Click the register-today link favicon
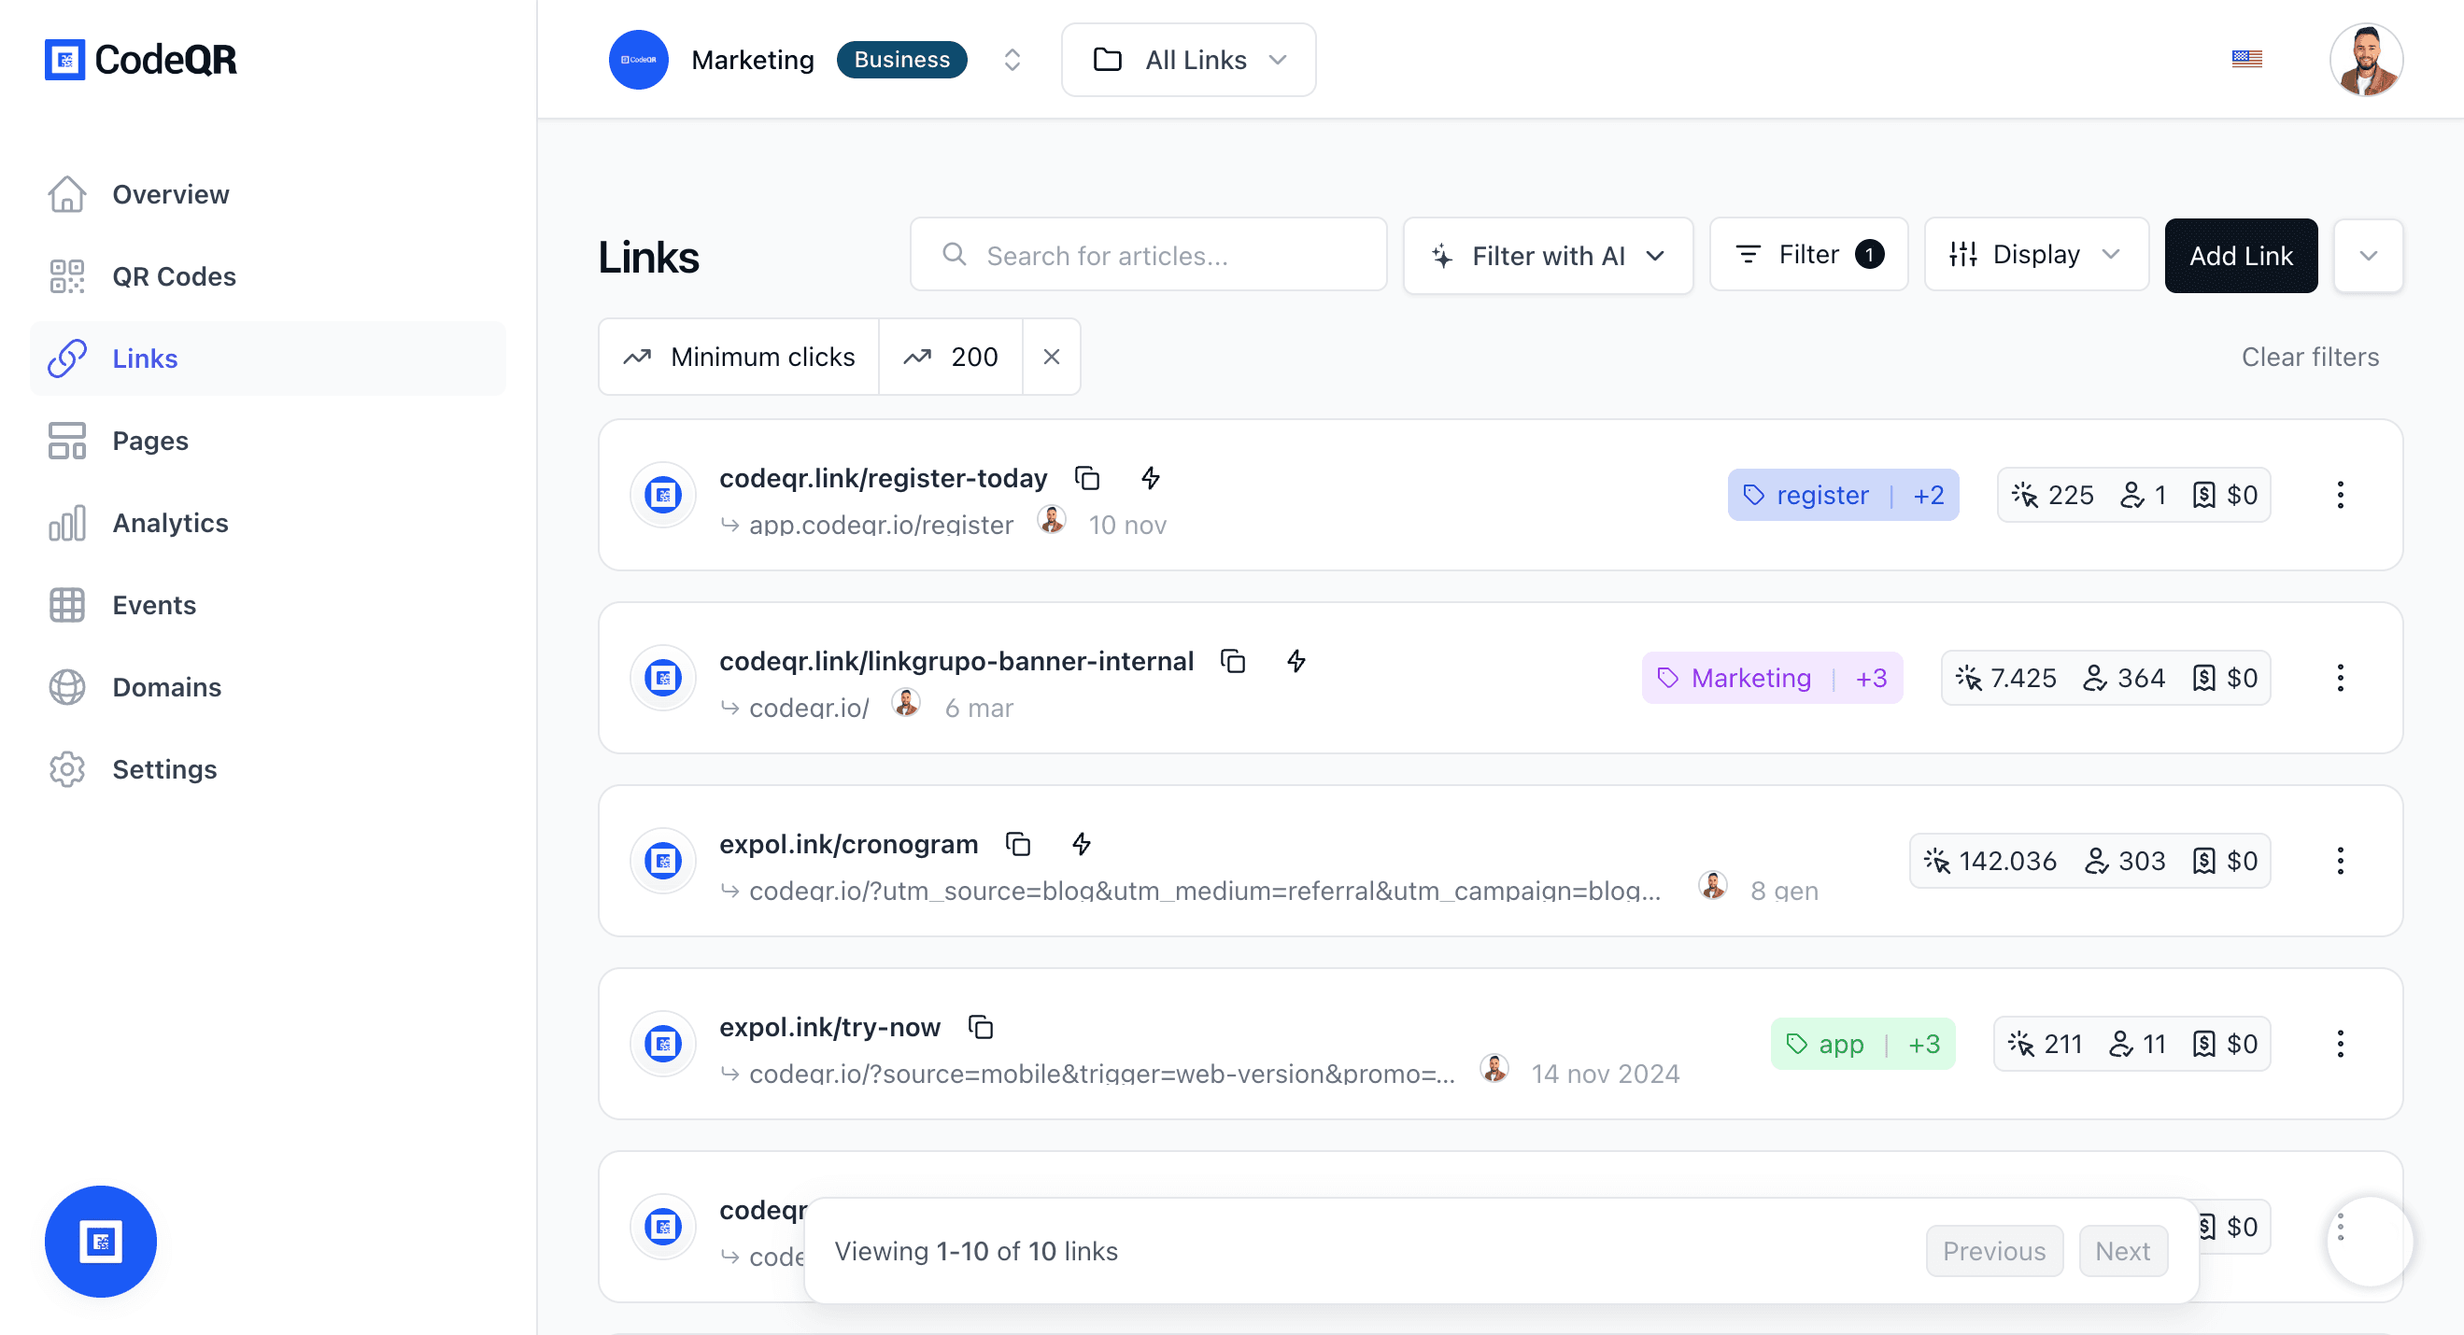 [x=662, y=496]
